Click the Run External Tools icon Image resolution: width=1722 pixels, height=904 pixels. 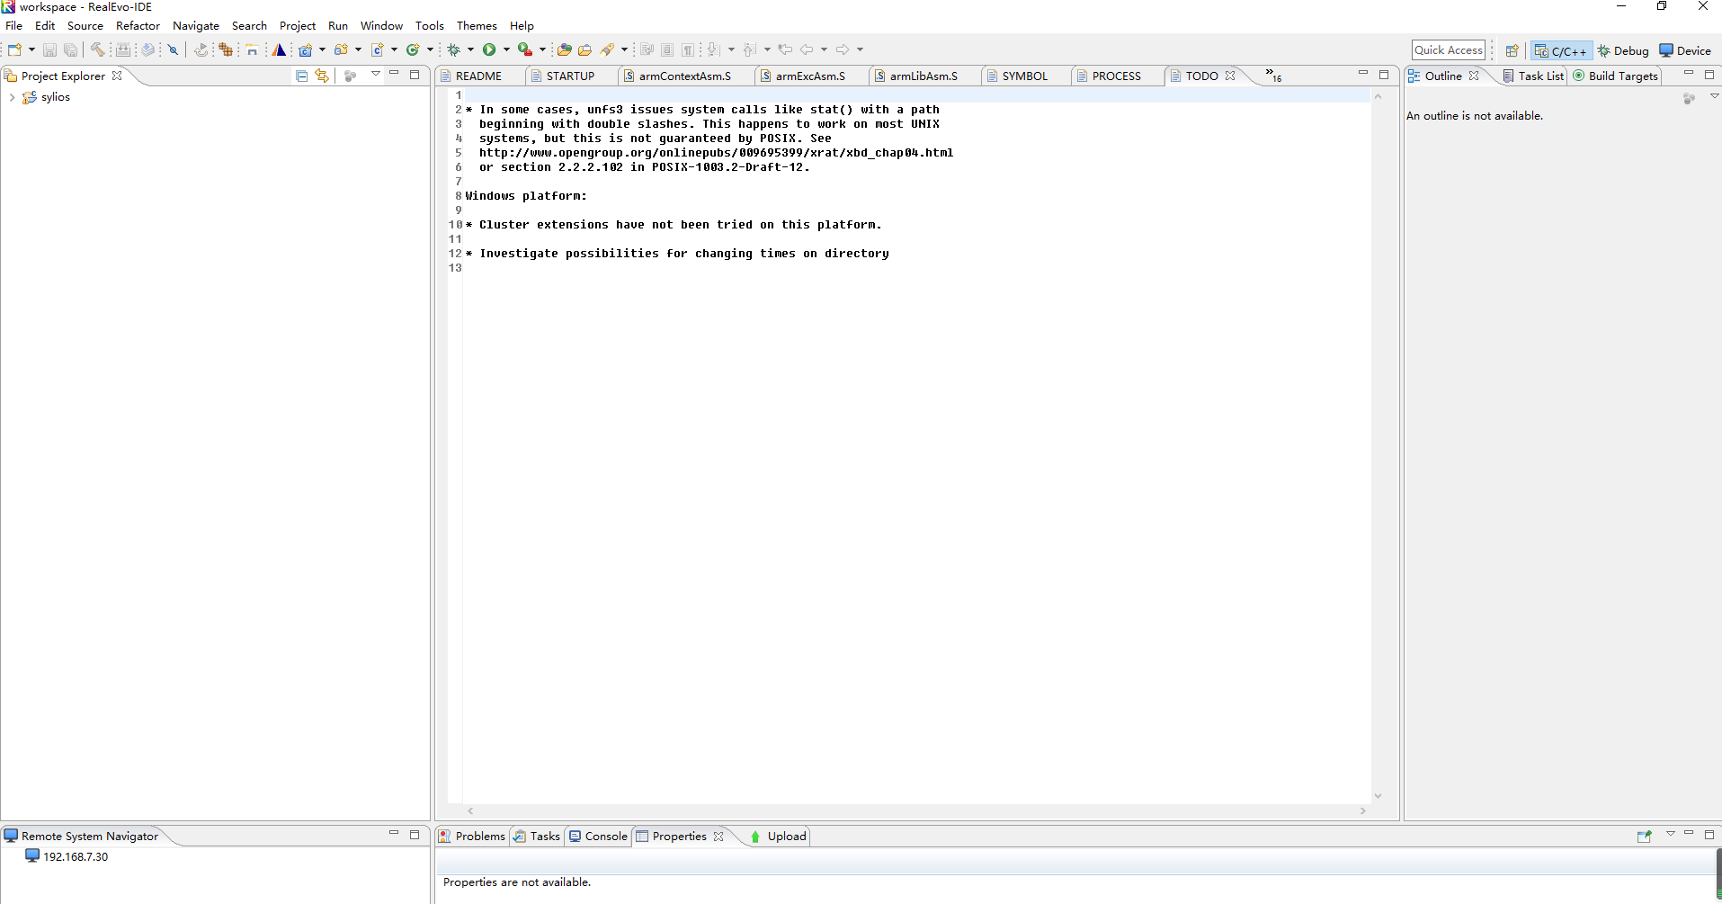(525, 49)
